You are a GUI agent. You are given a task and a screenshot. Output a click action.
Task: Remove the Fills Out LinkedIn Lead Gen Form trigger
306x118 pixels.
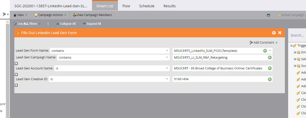pos(280,33)
